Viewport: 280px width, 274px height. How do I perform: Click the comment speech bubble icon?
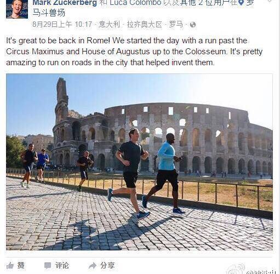coord(48,266)
